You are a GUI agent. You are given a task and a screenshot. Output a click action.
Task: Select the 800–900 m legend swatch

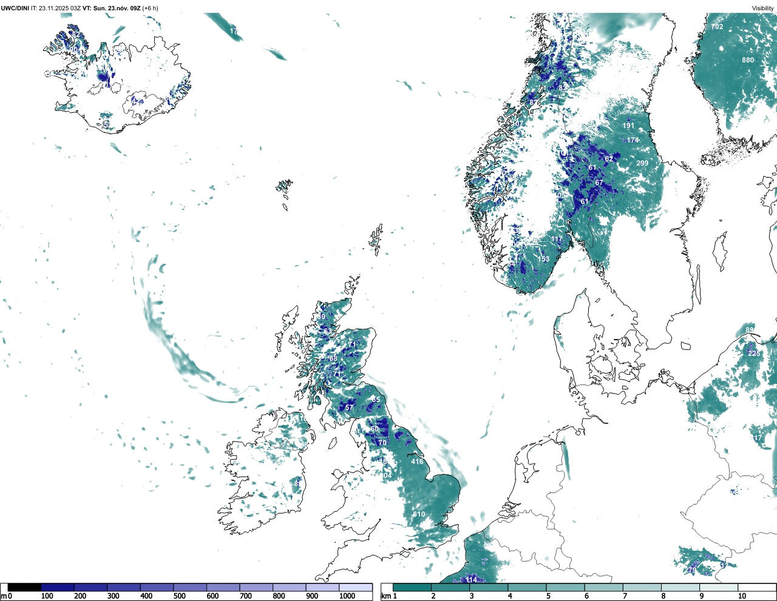290,587
